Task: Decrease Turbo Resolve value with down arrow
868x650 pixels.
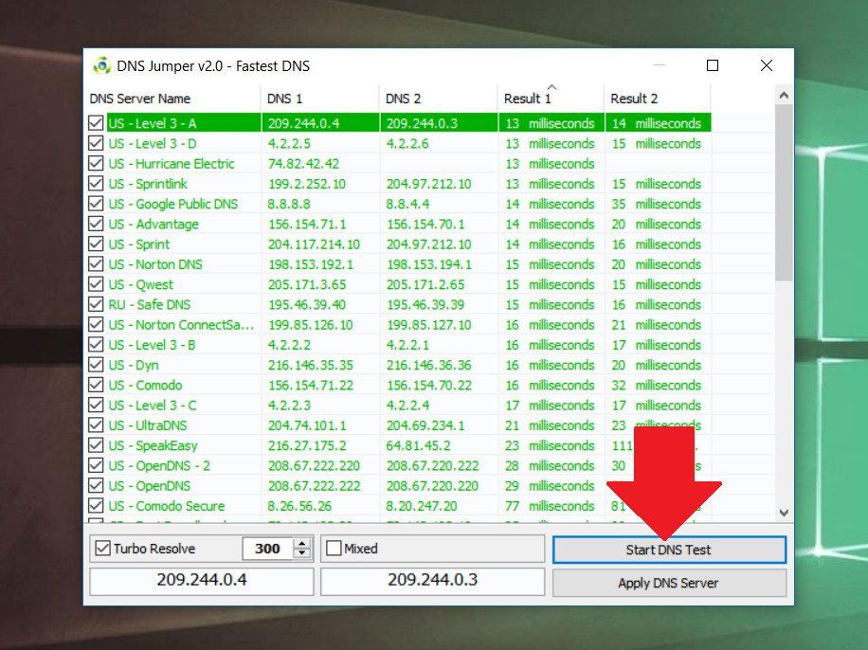Action: [x=302, y=553]
